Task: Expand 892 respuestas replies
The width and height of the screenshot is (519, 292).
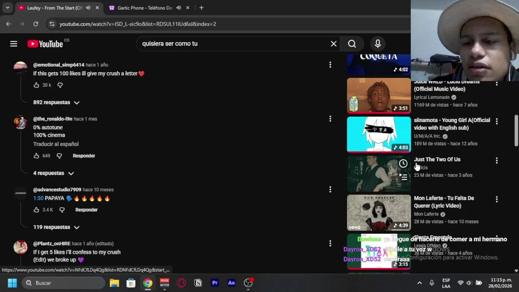Action: pos(56,103)
